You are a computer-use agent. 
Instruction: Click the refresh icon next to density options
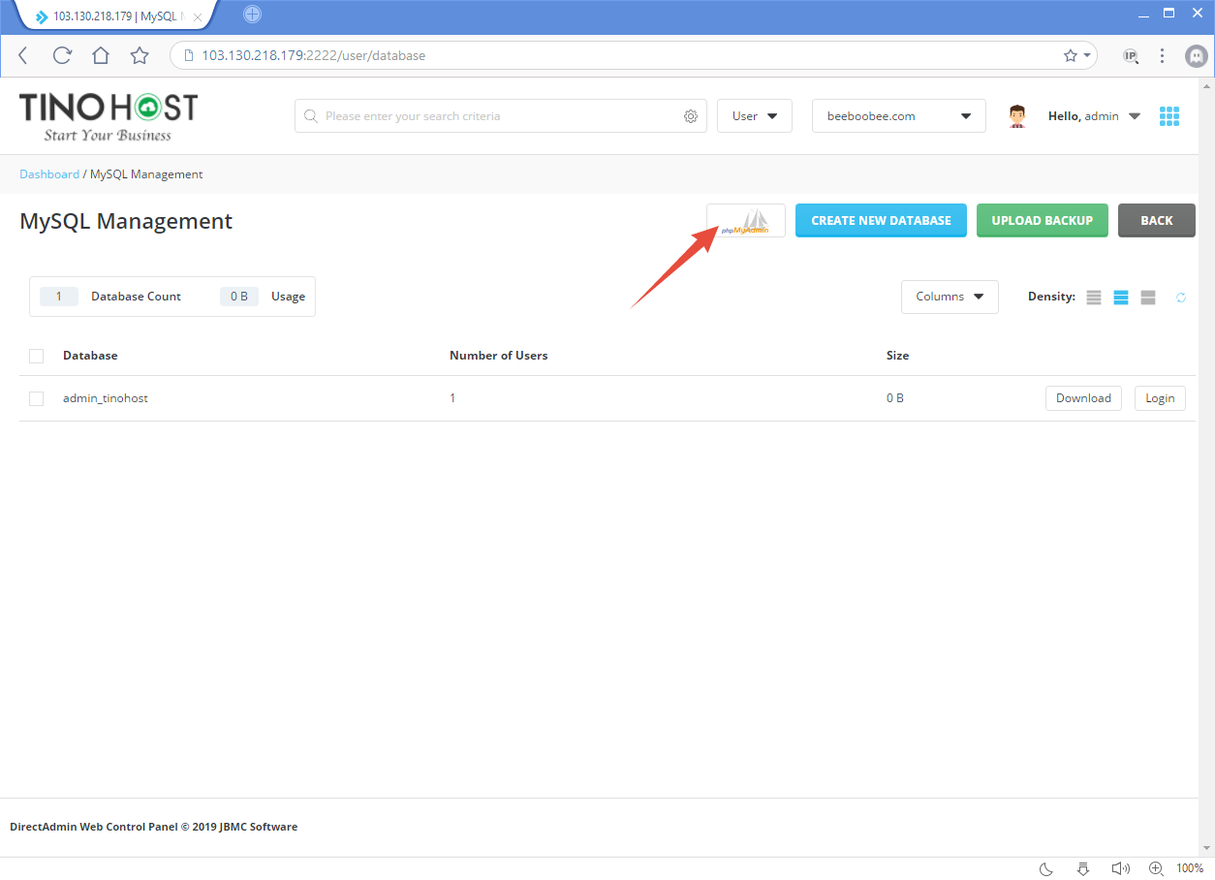[x=1180, y=297]
